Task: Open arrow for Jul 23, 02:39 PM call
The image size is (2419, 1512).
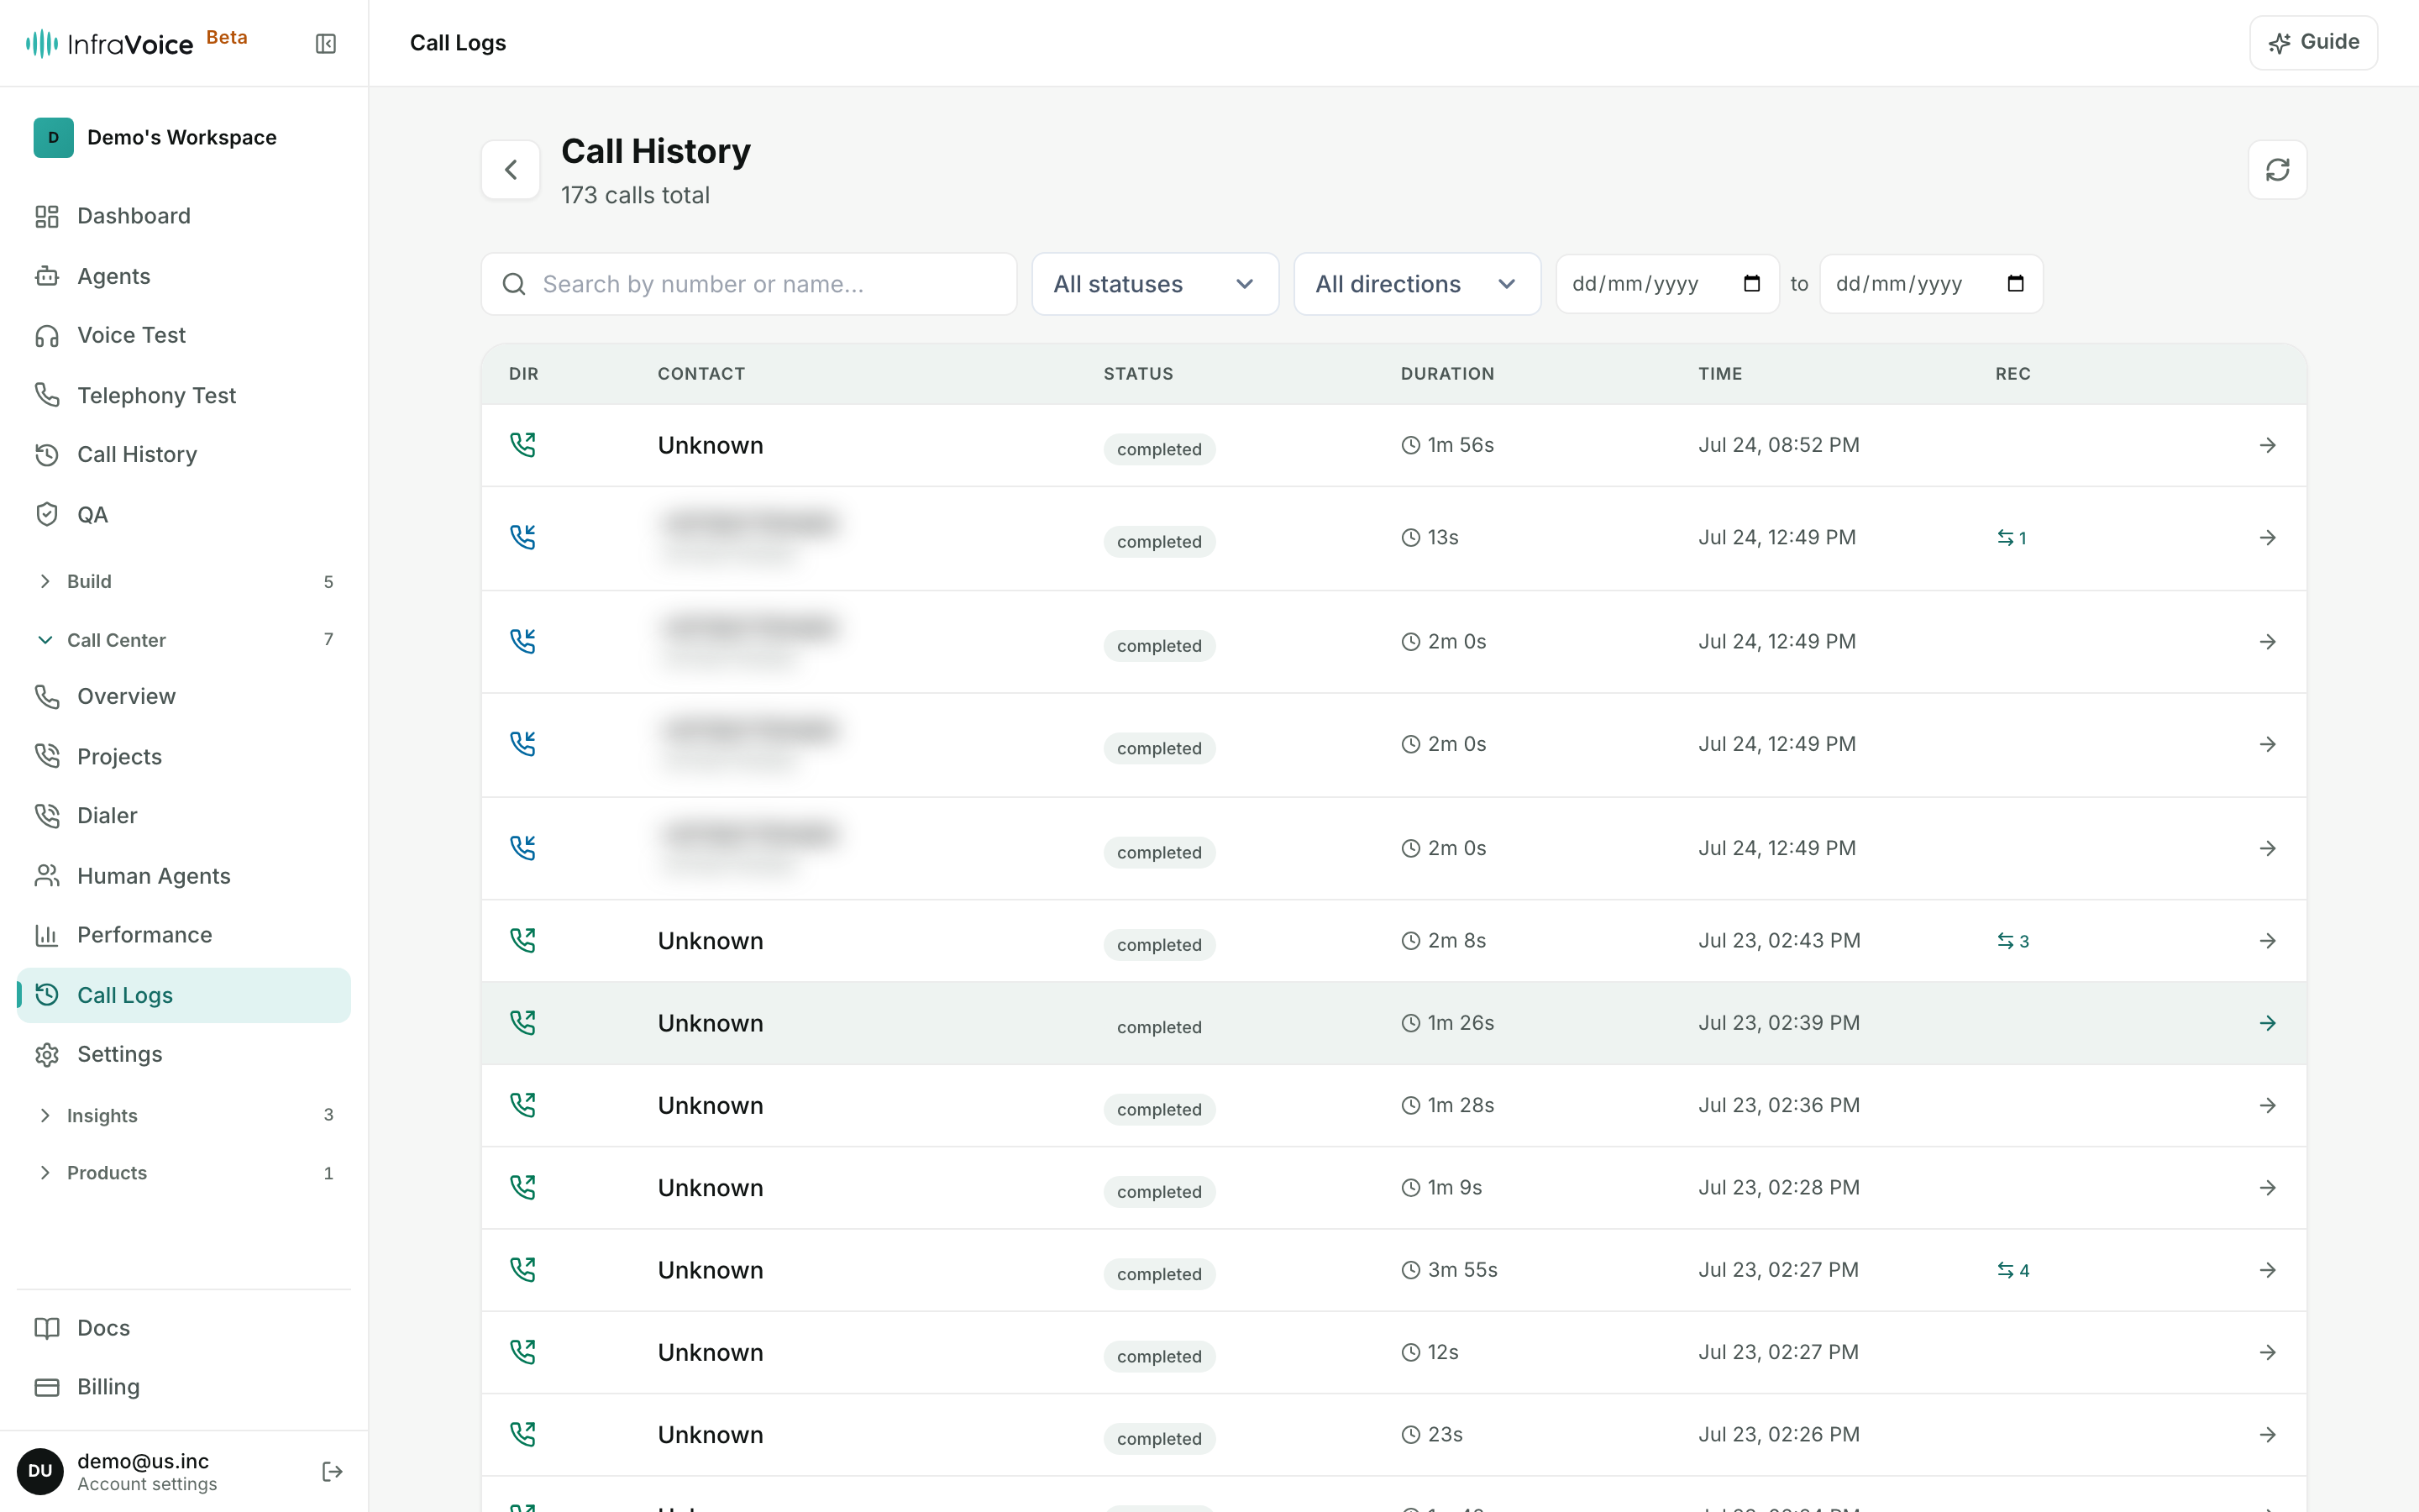Action: click(2267, 1023)
